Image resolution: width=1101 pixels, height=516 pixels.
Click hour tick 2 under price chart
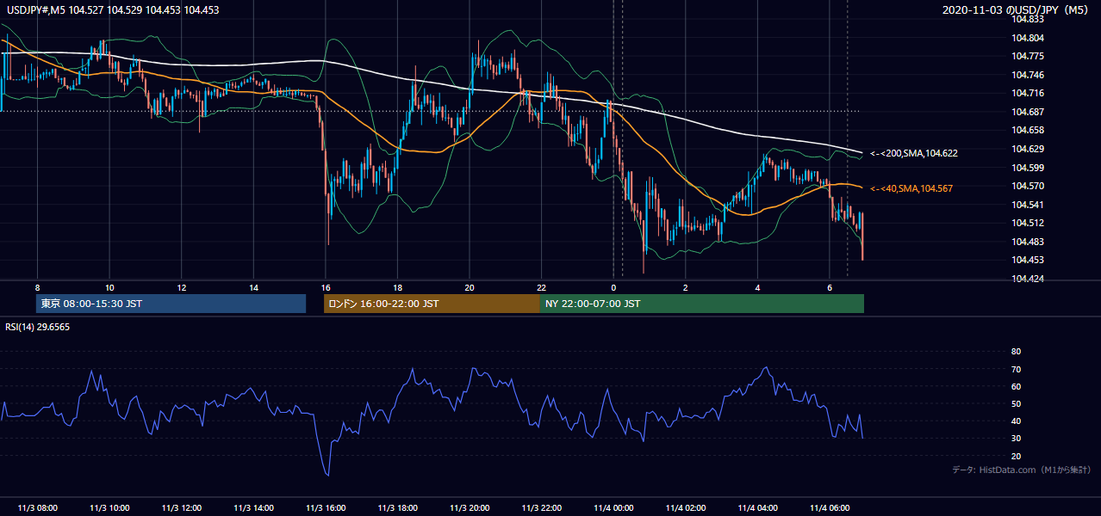click(x=685, y=287)
